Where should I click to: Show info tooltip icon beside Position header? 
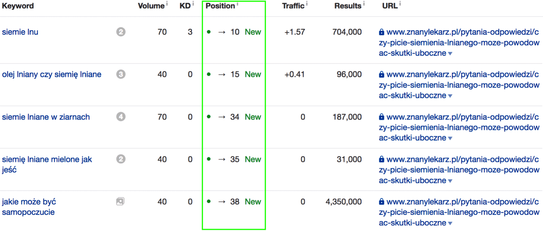[x=237, y=4]
